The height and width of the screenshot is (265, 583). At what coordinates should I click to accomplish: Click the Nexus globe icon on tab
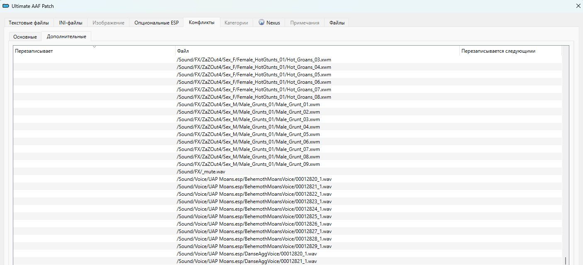tap(261, 22)
